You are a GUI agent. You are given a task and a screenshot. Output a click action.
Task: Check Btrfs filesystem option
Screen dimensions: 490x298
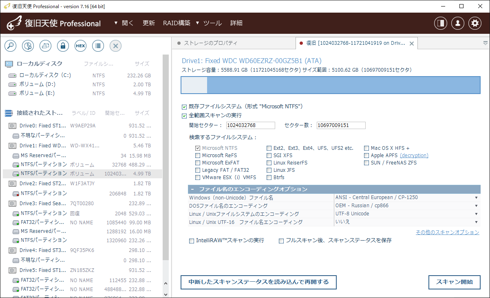[269, 177]
